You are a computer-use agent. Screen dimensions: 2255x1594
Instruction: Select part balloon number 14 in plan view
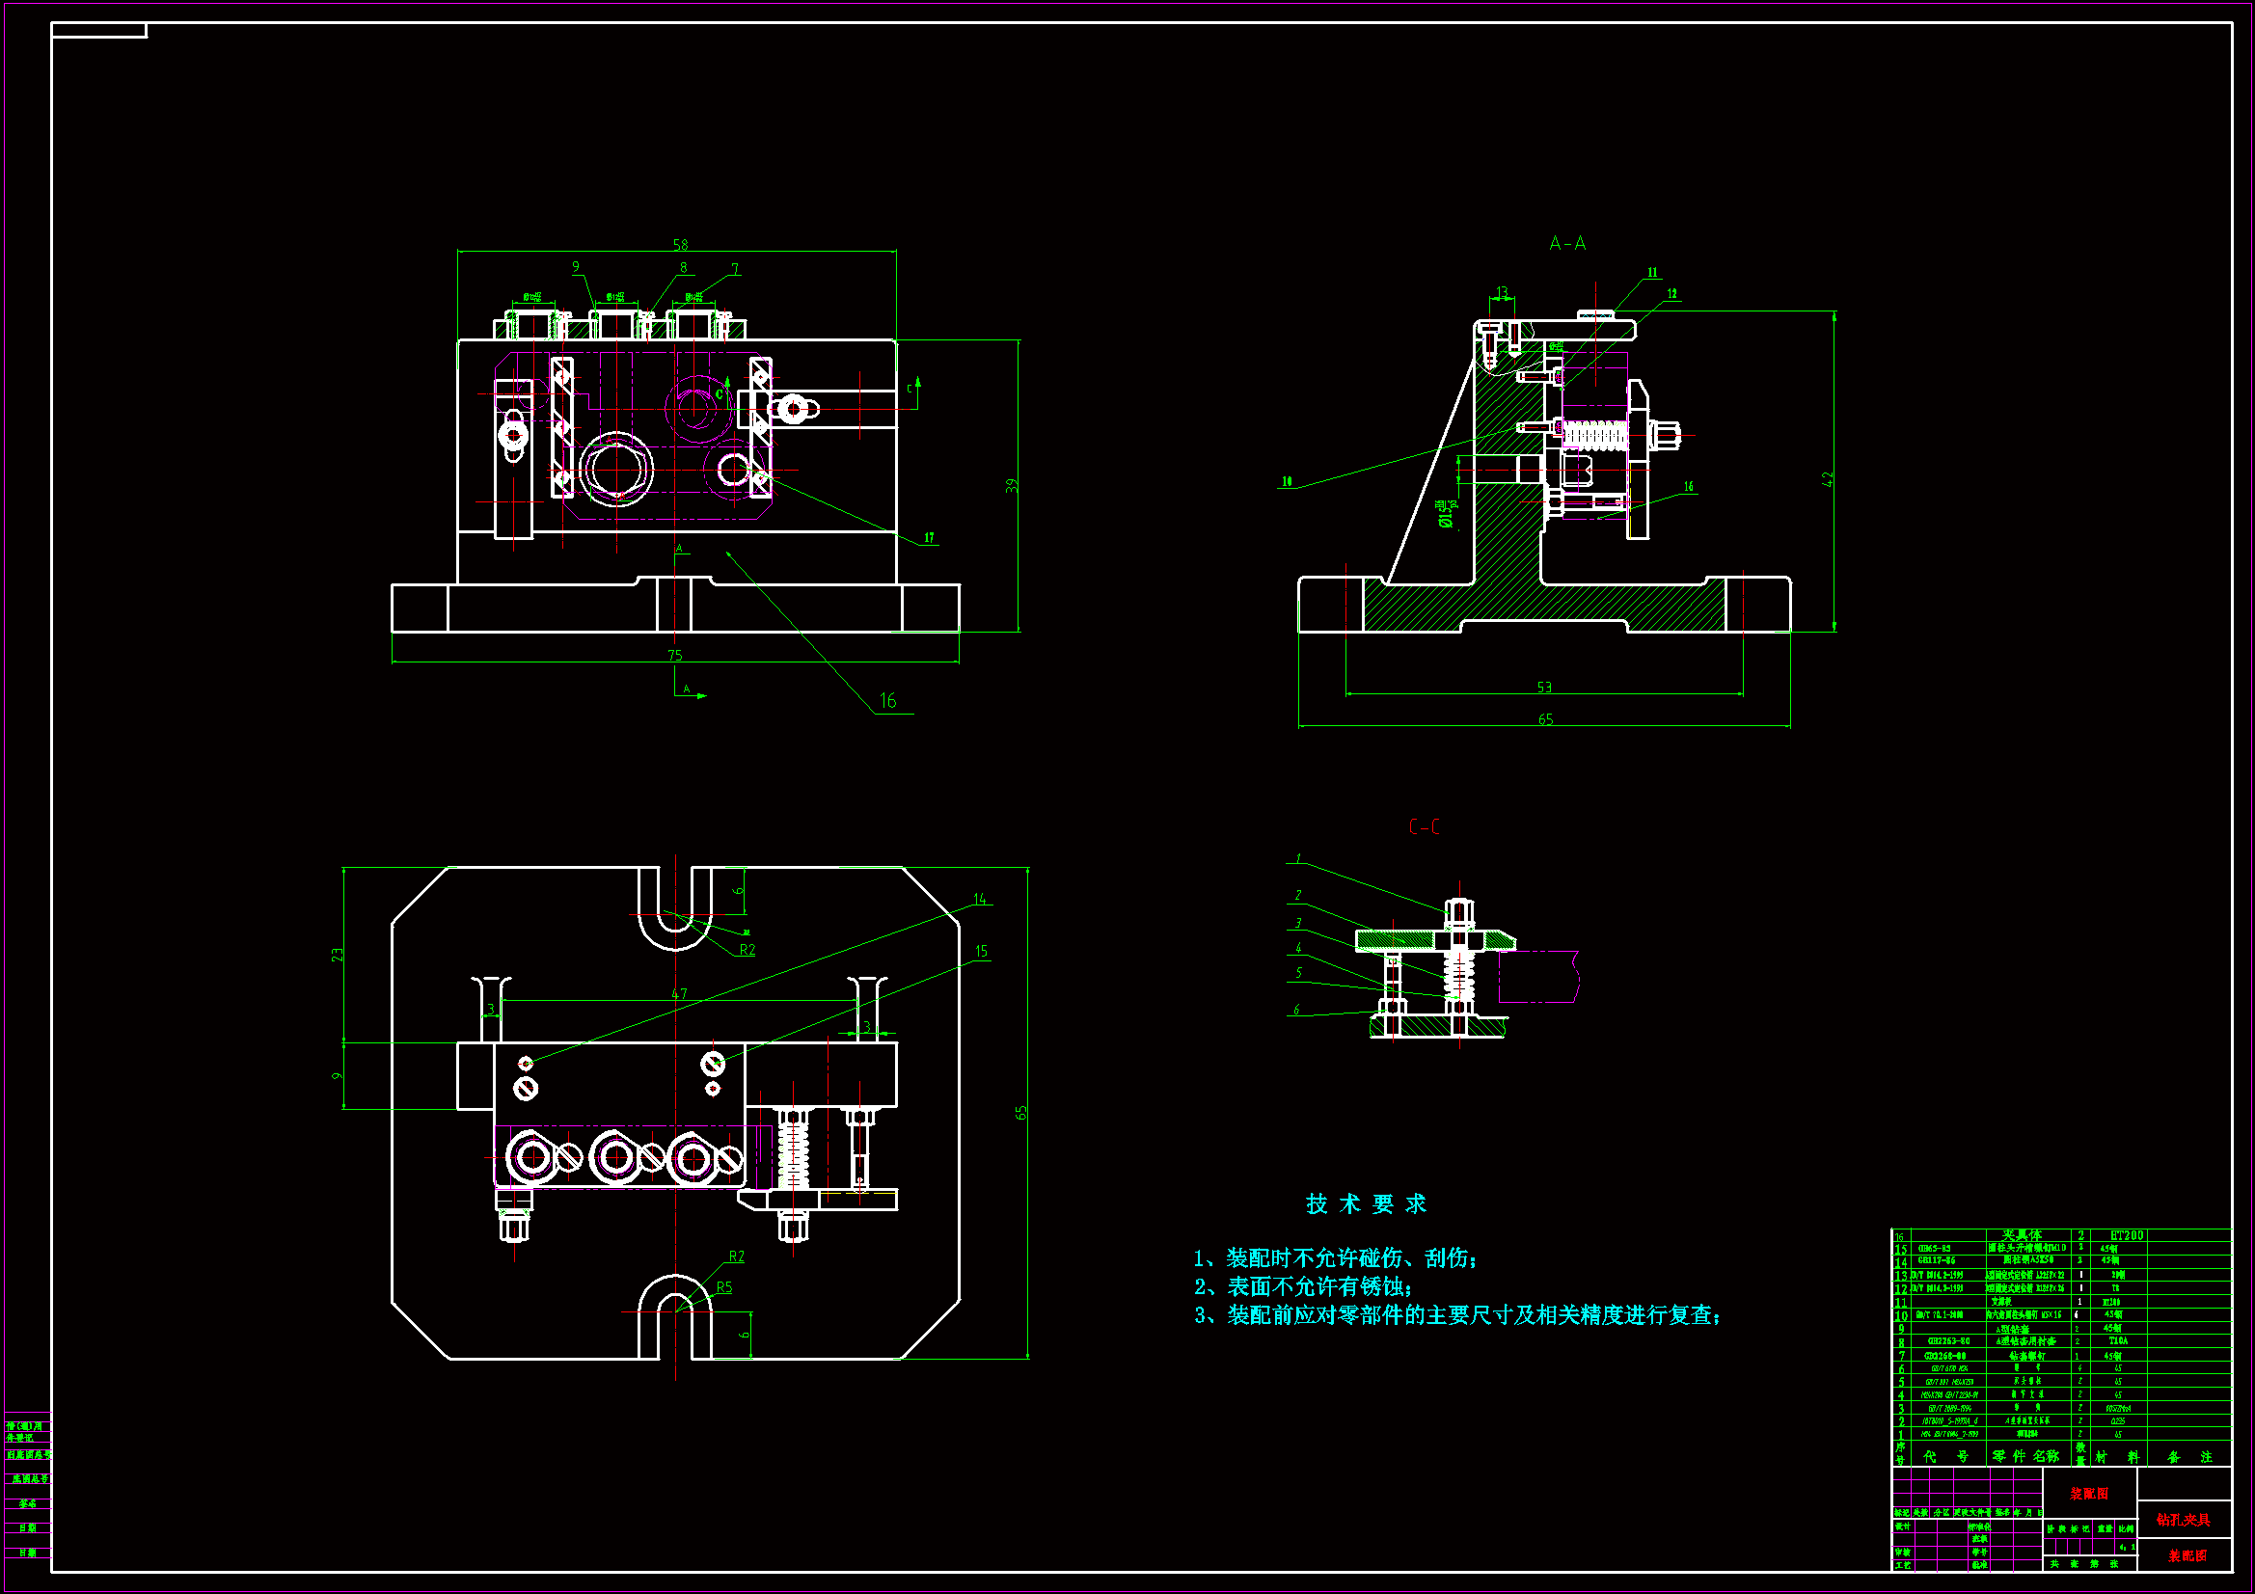[979, 900]
